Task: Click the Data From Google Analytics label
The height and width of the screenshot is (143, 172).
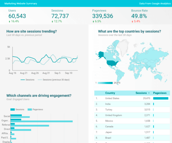Action: [x=153, y=4]
